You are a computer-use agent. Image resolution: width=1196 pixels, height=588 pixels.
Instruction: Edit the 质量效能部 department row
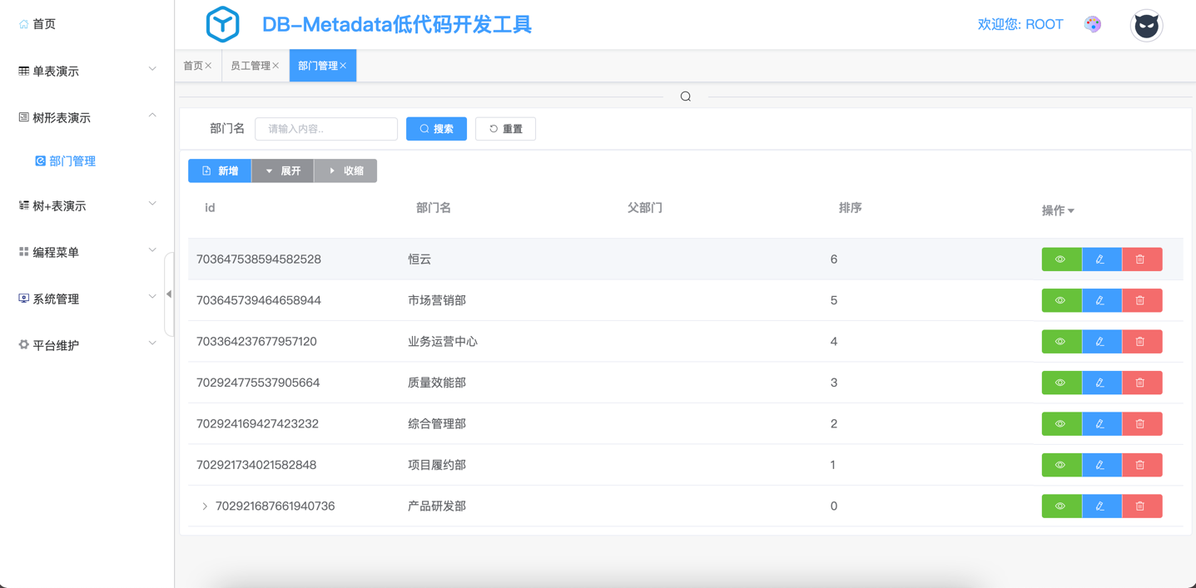(x=1101, y=383)
